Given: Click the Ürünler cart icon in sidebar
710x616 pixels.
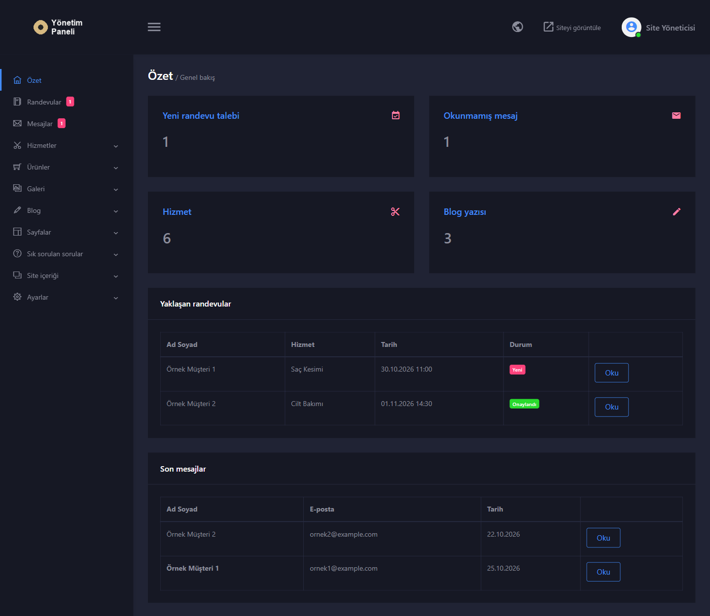Looking at the screenshot, I should click(17, 167).
